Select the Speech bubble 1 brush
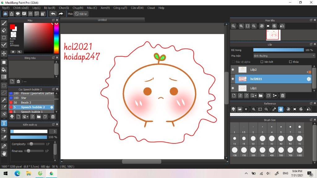The image size is (317, 178). pos(31,112)
